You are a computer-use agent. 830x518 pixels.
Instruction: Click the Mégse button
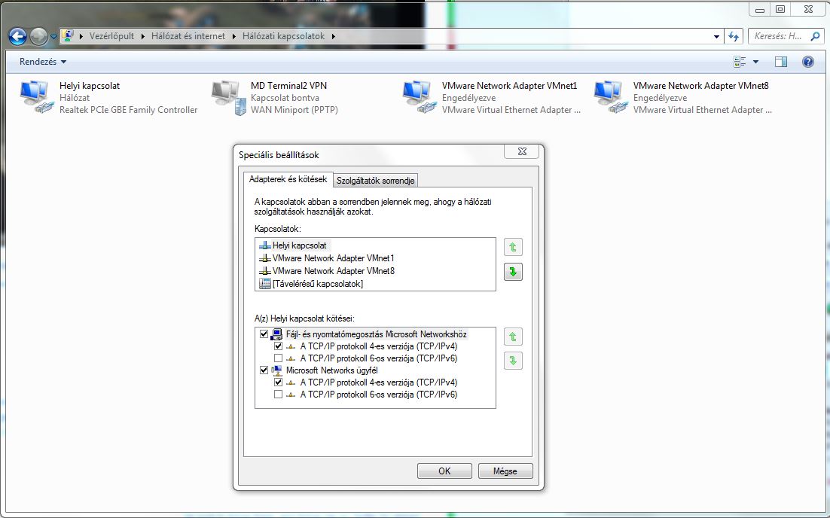pos(505,471)
